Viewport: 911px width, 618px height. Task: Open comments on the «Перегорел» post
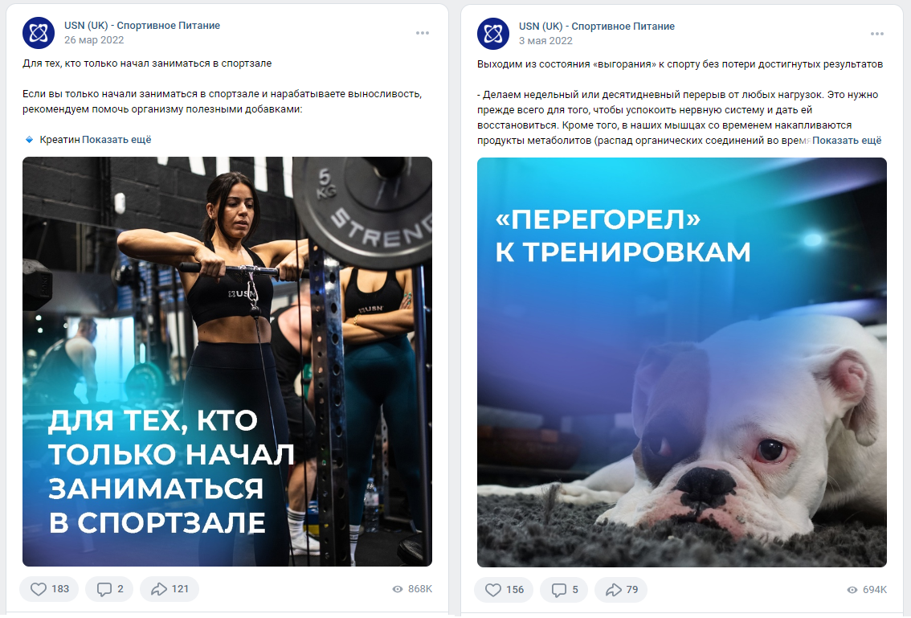(564, 590)
